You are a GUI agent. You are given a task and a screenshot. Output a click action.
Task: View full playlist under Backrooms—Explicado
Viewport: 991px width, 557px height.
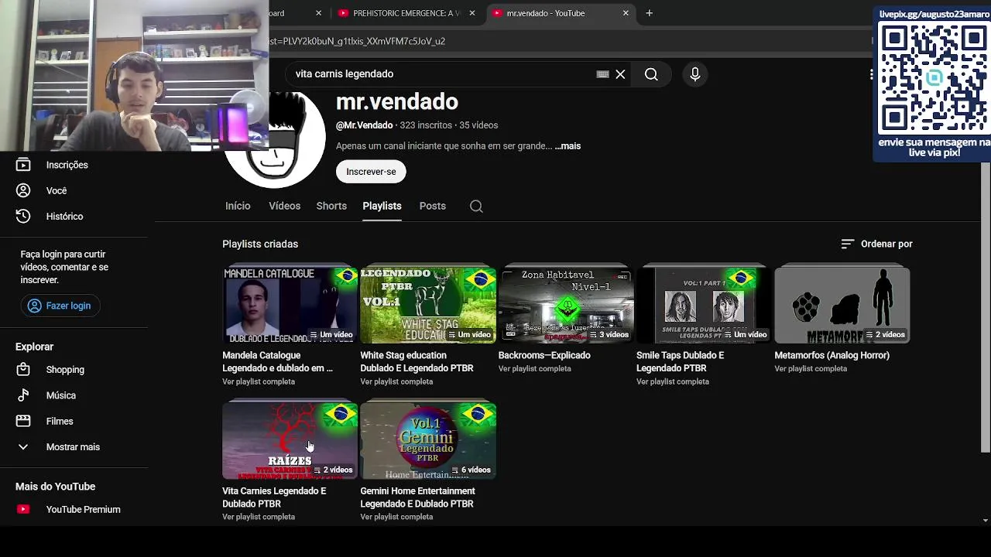tap(534, 369)
